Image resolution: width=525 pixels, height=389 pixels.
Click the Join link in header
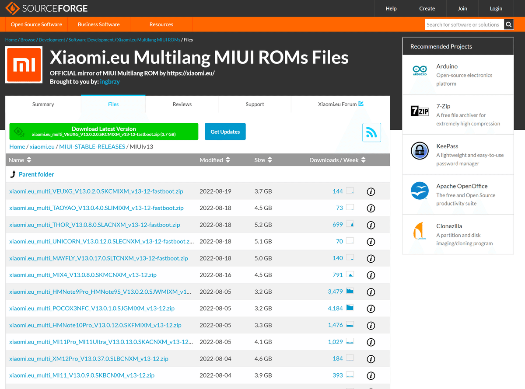click(462, 8)
